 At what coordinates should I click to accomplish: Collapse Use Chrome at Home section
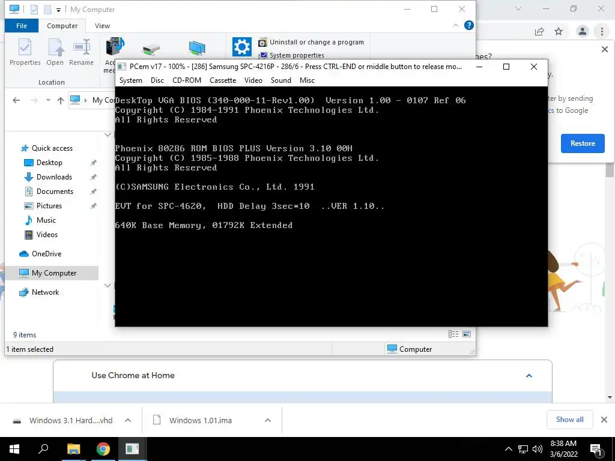coord(529,376)
